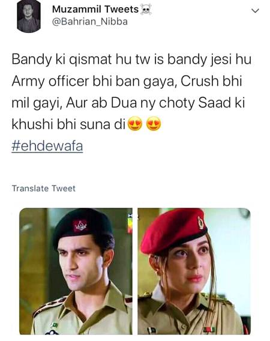The image size is (270, 341).
Task: Expand the tweet options chevron
Action: tap(255, 10)
